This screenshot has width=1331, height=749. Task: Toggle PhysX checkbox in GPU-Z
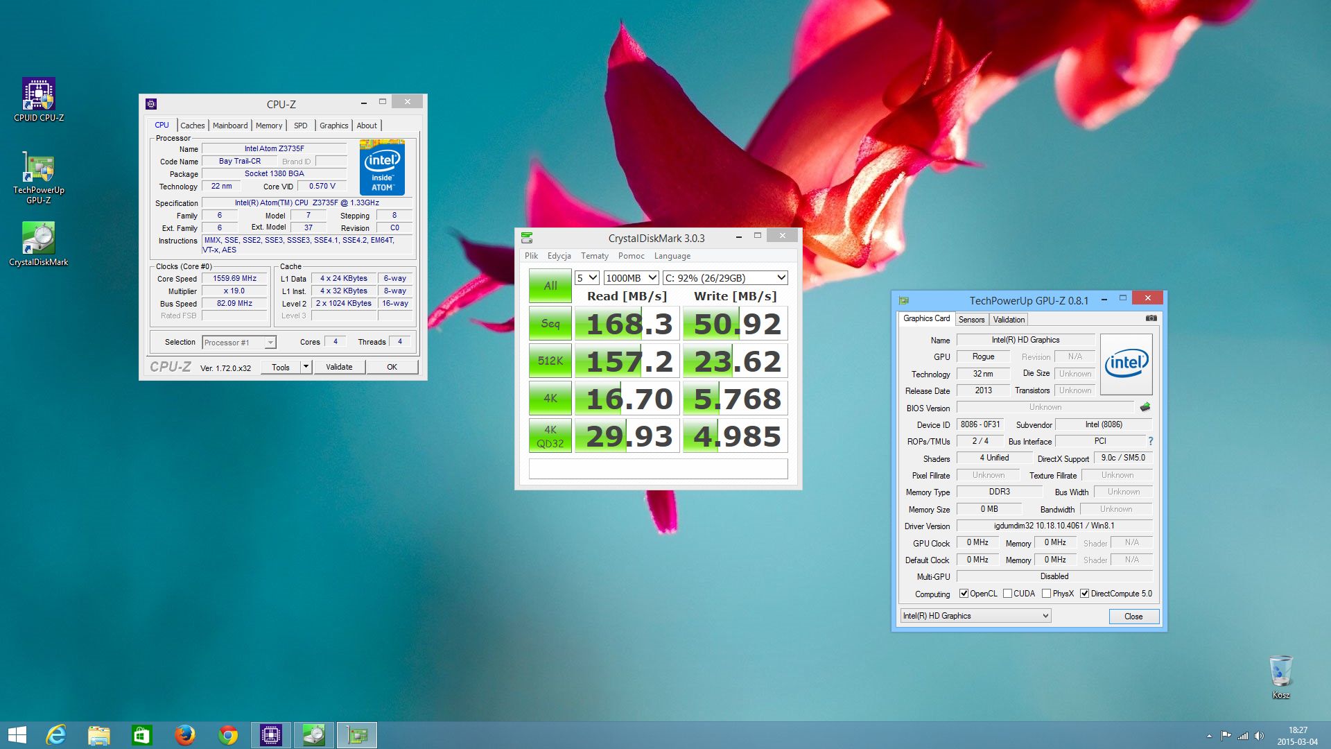(x=1046, y=594)
